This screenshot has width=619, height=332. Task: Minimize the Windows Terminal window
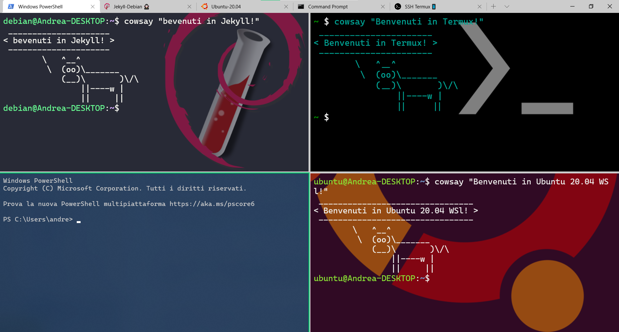coord(572,6)
